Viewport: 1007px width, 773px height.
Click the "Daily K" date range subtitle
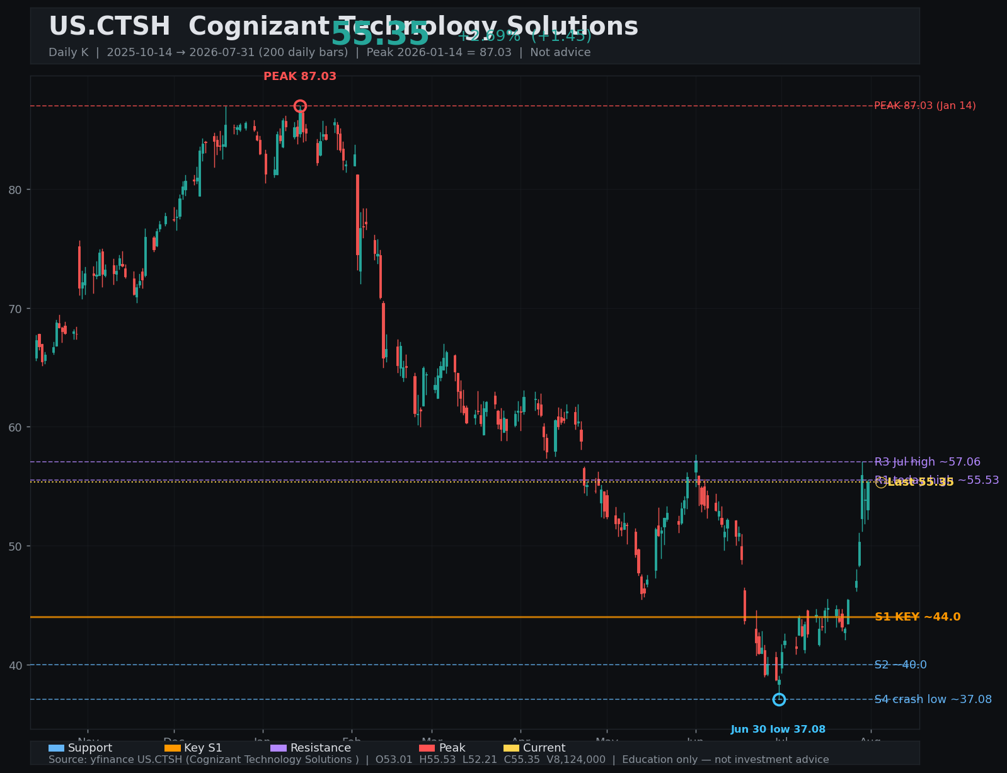tap(319, 52)
